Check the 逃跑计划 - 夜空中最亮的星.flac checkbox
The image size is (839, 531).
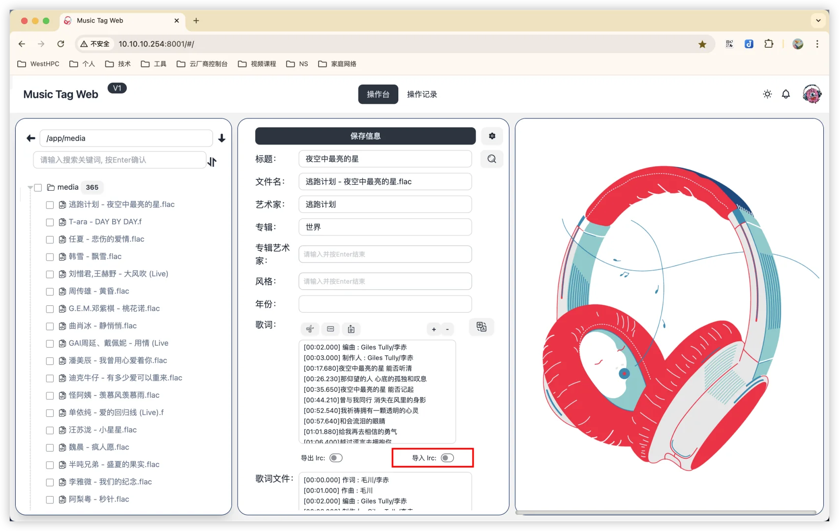[x=49, y=205]
